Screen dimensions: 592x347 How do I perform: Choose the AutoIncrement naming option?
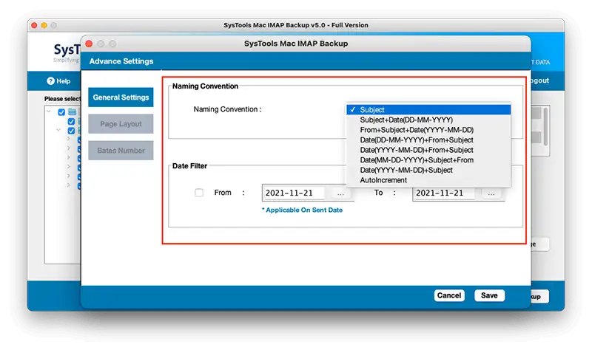click(428, 180)
